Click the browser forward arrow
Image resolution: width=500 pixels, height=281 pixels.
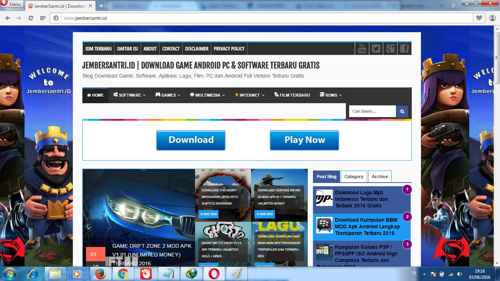click(19, 18)
